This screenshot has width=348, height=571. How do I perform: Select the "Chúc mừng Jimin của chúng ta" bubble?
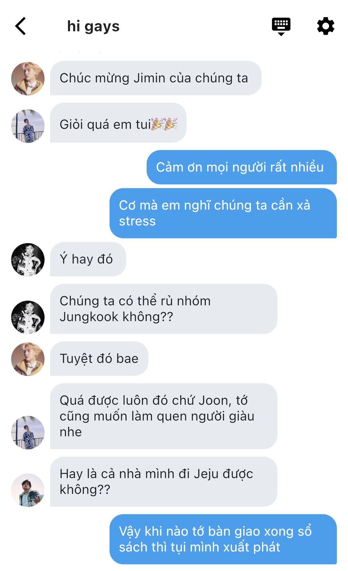tap(156, 78)
